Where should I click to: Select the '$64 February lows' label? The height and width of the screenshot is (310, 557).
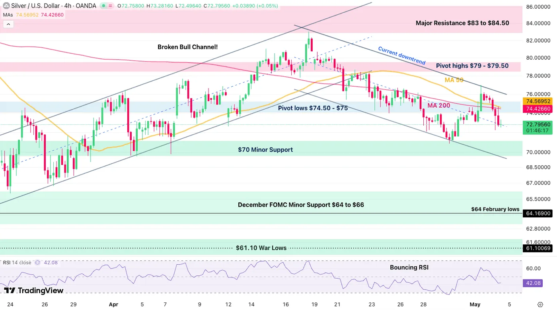[x=495, y=209]
